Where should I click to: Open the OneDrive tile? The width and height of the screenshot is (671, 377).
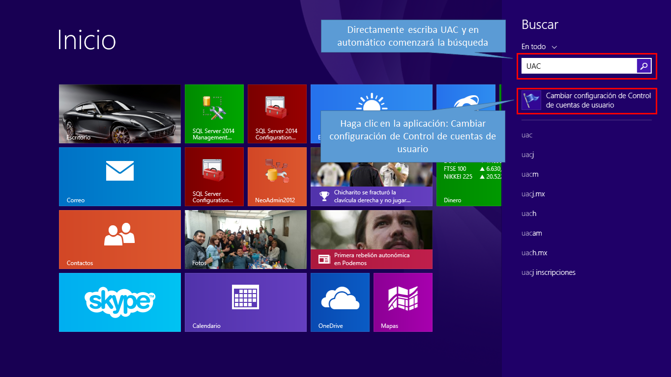tap(340, 302)
